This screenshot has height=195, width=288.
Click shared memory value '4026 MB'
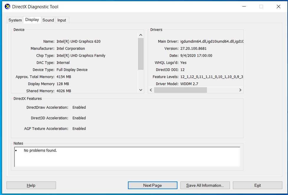[x=64, y=91]
